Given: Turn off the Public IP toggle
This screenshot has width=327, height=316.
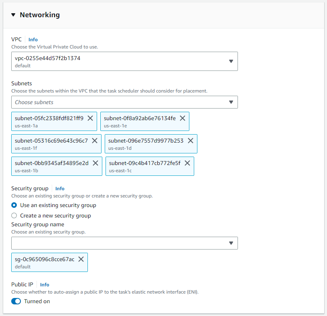Looking at the screenshot, I should click(x=16, y=301).
